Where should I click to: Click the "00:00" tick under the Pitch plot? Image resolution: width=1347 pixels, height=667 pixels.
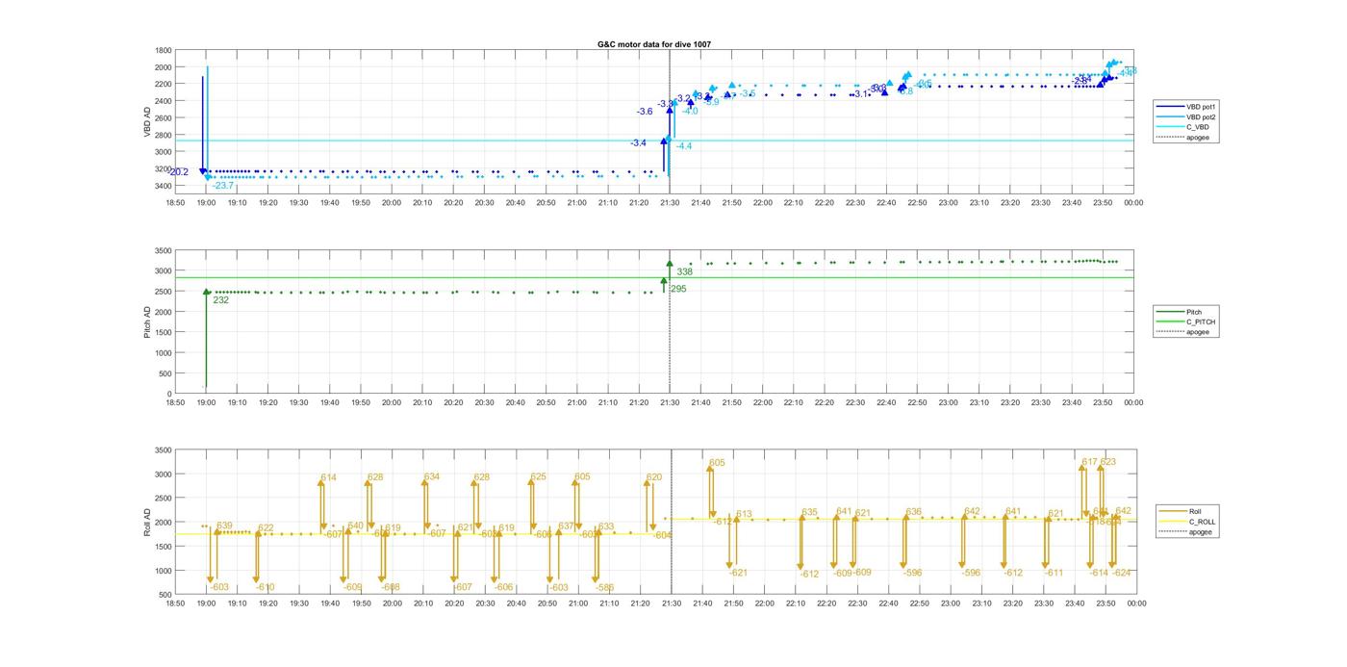click(x=1134, y=402)
